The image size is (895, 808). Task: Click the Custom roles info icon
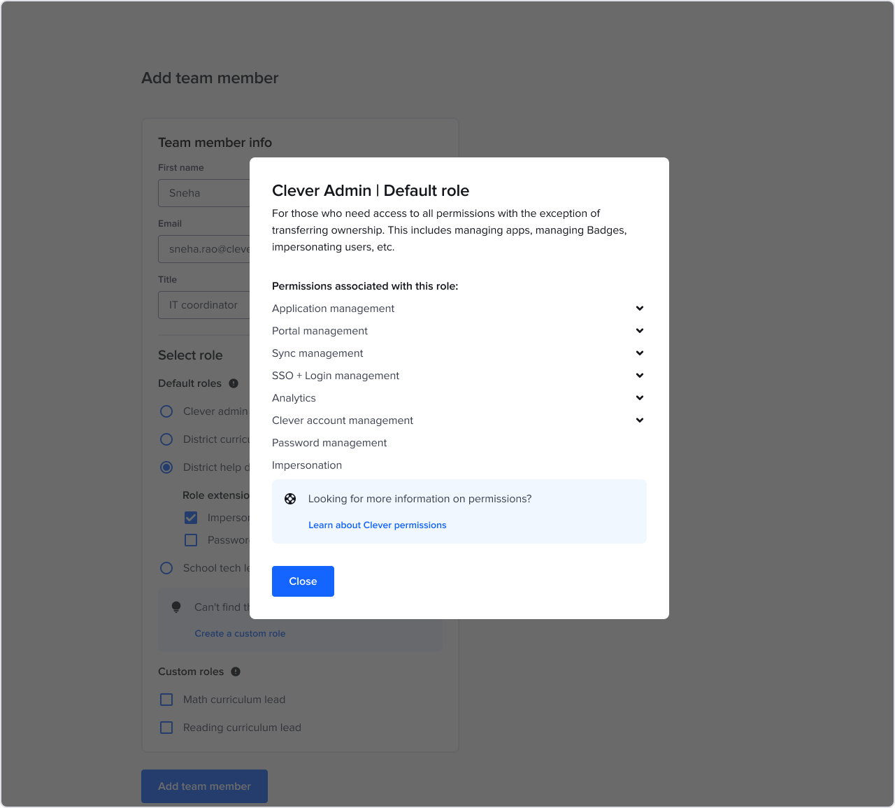click(x=236, y=672)
